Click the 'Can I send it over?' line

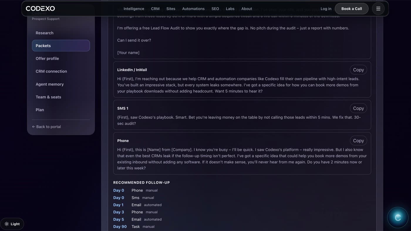click(134, 40)
